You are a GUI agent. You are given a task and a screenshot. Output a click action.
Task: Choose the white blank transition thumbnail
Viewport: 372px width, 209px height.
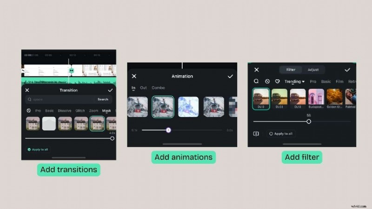pyautogui.click(x=49, y=124)
